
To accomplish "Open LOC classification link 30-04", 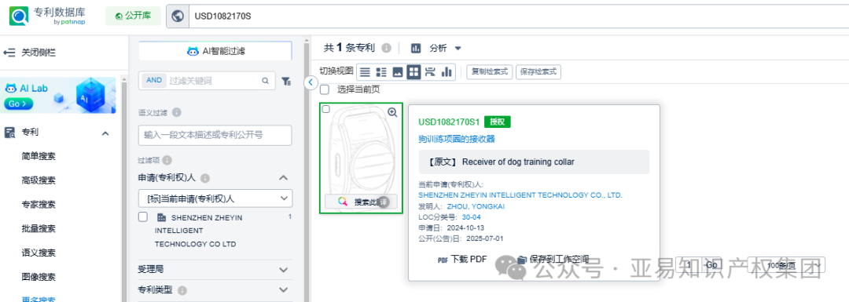I will [471, 217].
